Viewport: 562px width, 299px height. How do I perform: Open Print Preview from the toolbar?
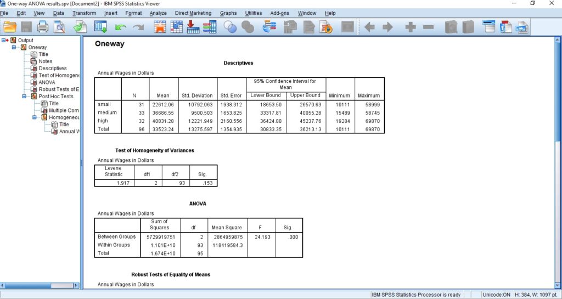[x=59, y=27]
